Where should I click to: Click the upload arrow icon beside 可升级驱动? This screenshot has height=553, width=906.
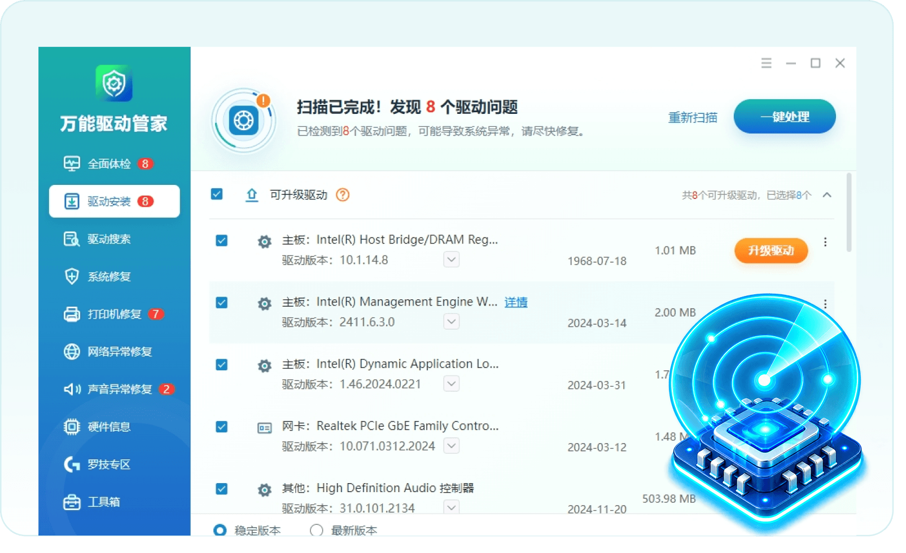(252, 195)
